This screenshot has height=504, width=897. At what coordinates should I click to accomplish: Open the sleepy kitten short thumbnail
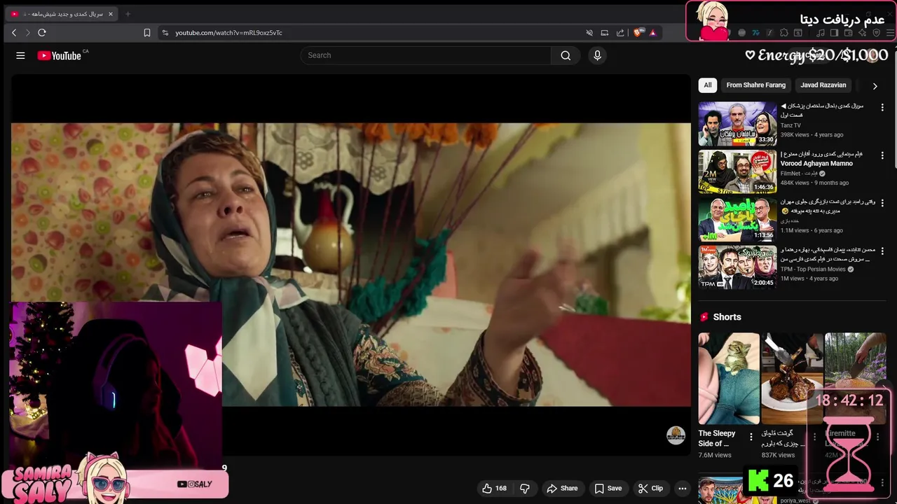coord(729,378)
